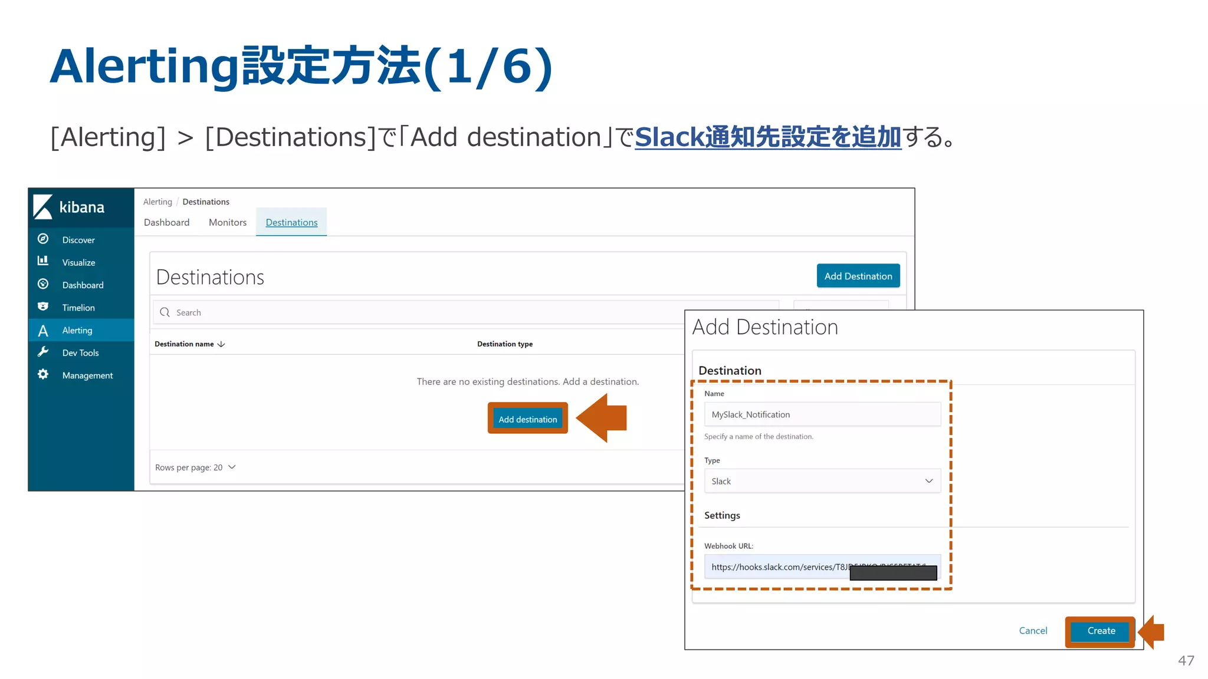This screenshot has height=679, width=1208.
Task: Sort by Destination name arrow
Action: pyautogui.click(x=221, y=344)
